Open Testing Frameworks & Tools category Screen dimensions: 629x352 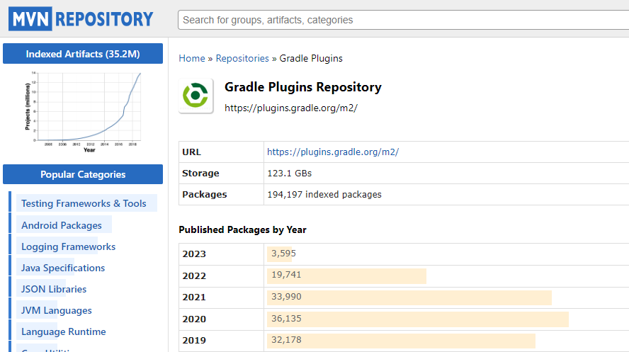[84, 203]
